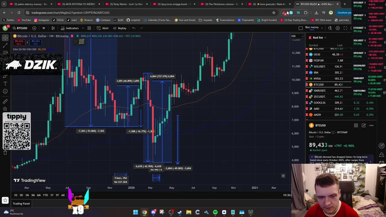Open the BTCUSD symbol search
386x217 pixels.
click(x=20, y=28)
